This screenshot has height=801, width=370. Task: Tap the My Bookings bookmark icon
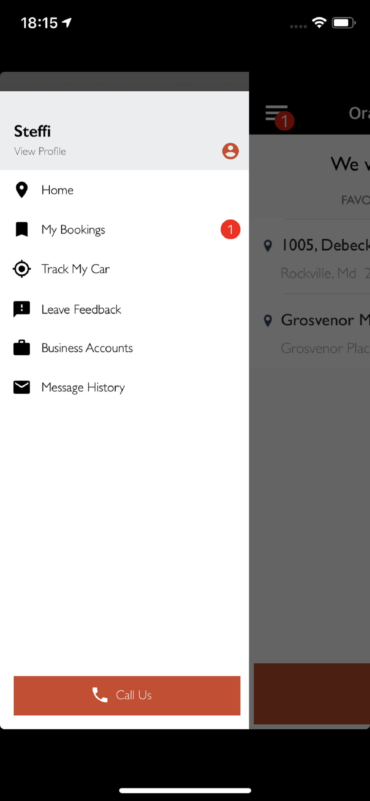coord(22,229)
